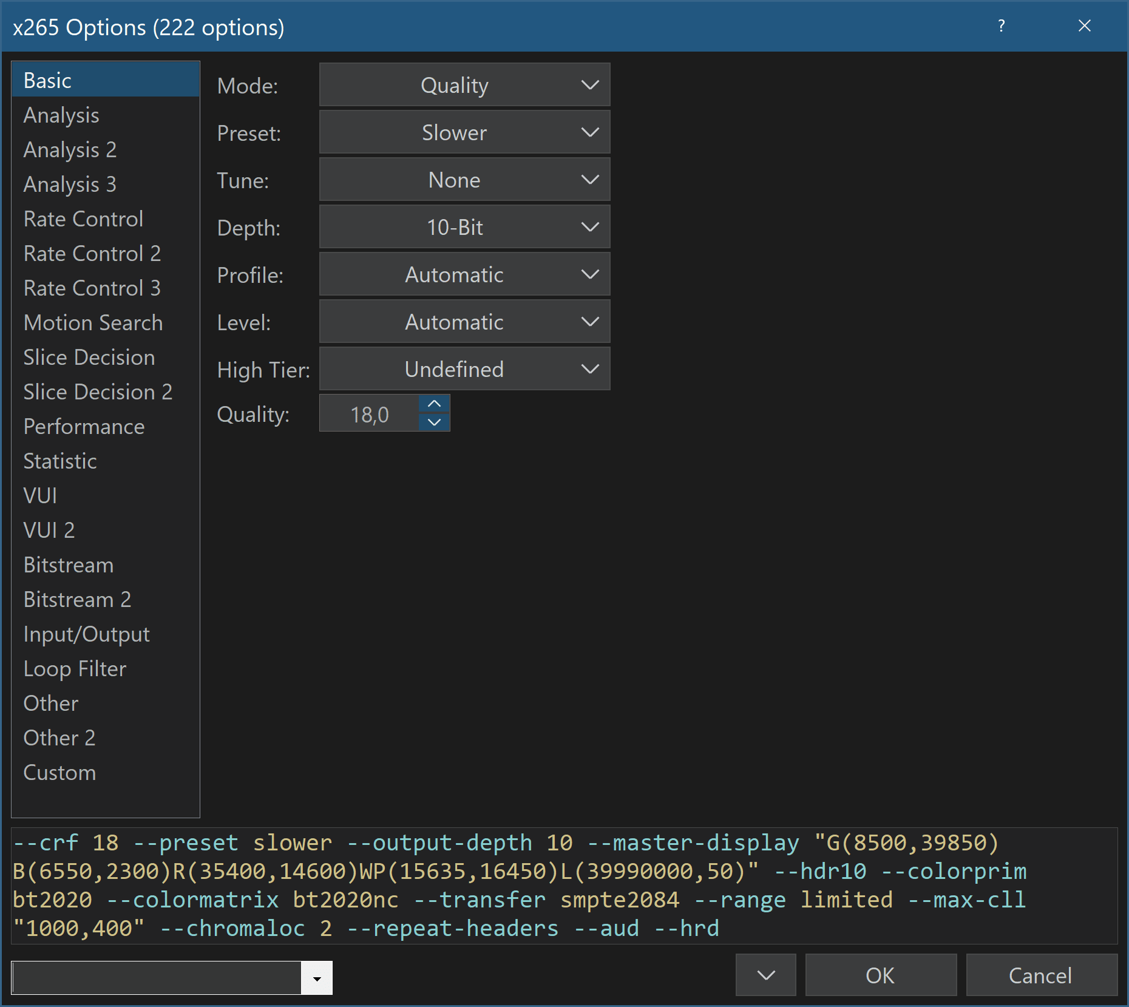The height and width of the screenshot is (1007, 1129).
Task: Open the High Tier dropdown
Action: coord(464,370)
